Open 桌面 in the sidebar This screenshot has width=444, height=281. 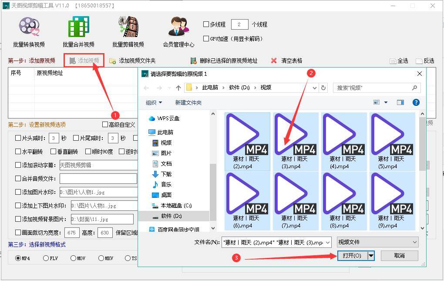(162, 195)
